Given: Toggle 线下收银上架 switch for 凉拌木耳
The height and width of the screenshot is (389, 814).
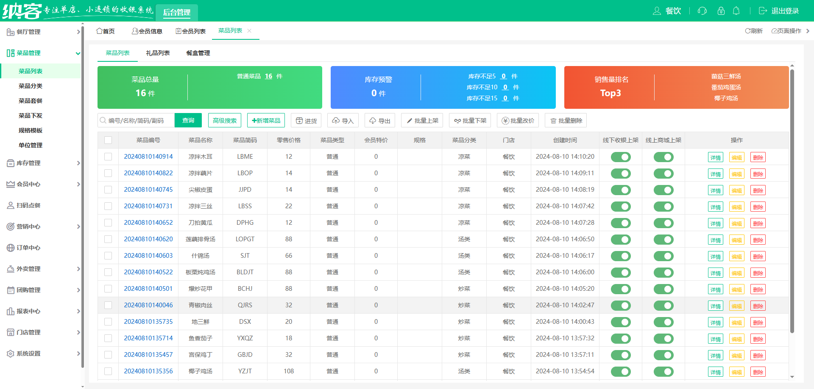Looking at the screenshot, I should pos(621,157).
